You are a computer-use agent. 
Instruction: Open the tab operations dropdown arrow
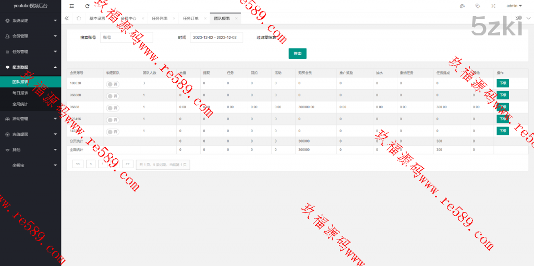point(528,18)
